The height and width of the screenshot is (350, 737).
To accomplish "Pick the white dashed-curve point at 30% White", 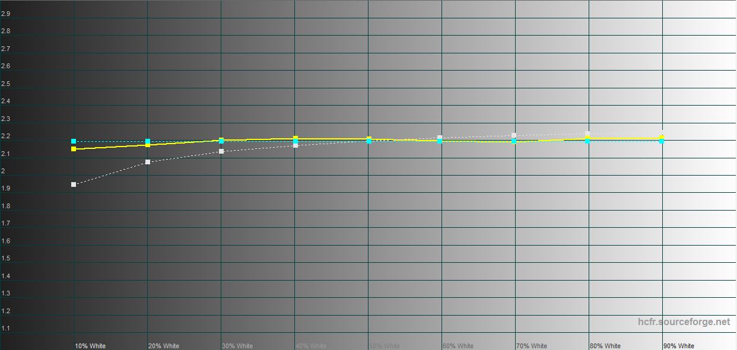I will (221, 151).
